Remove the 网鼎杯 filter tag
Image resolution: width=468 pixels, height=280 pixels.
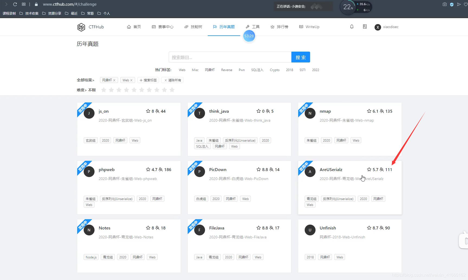pyautogui.click(x=114, y=80)
